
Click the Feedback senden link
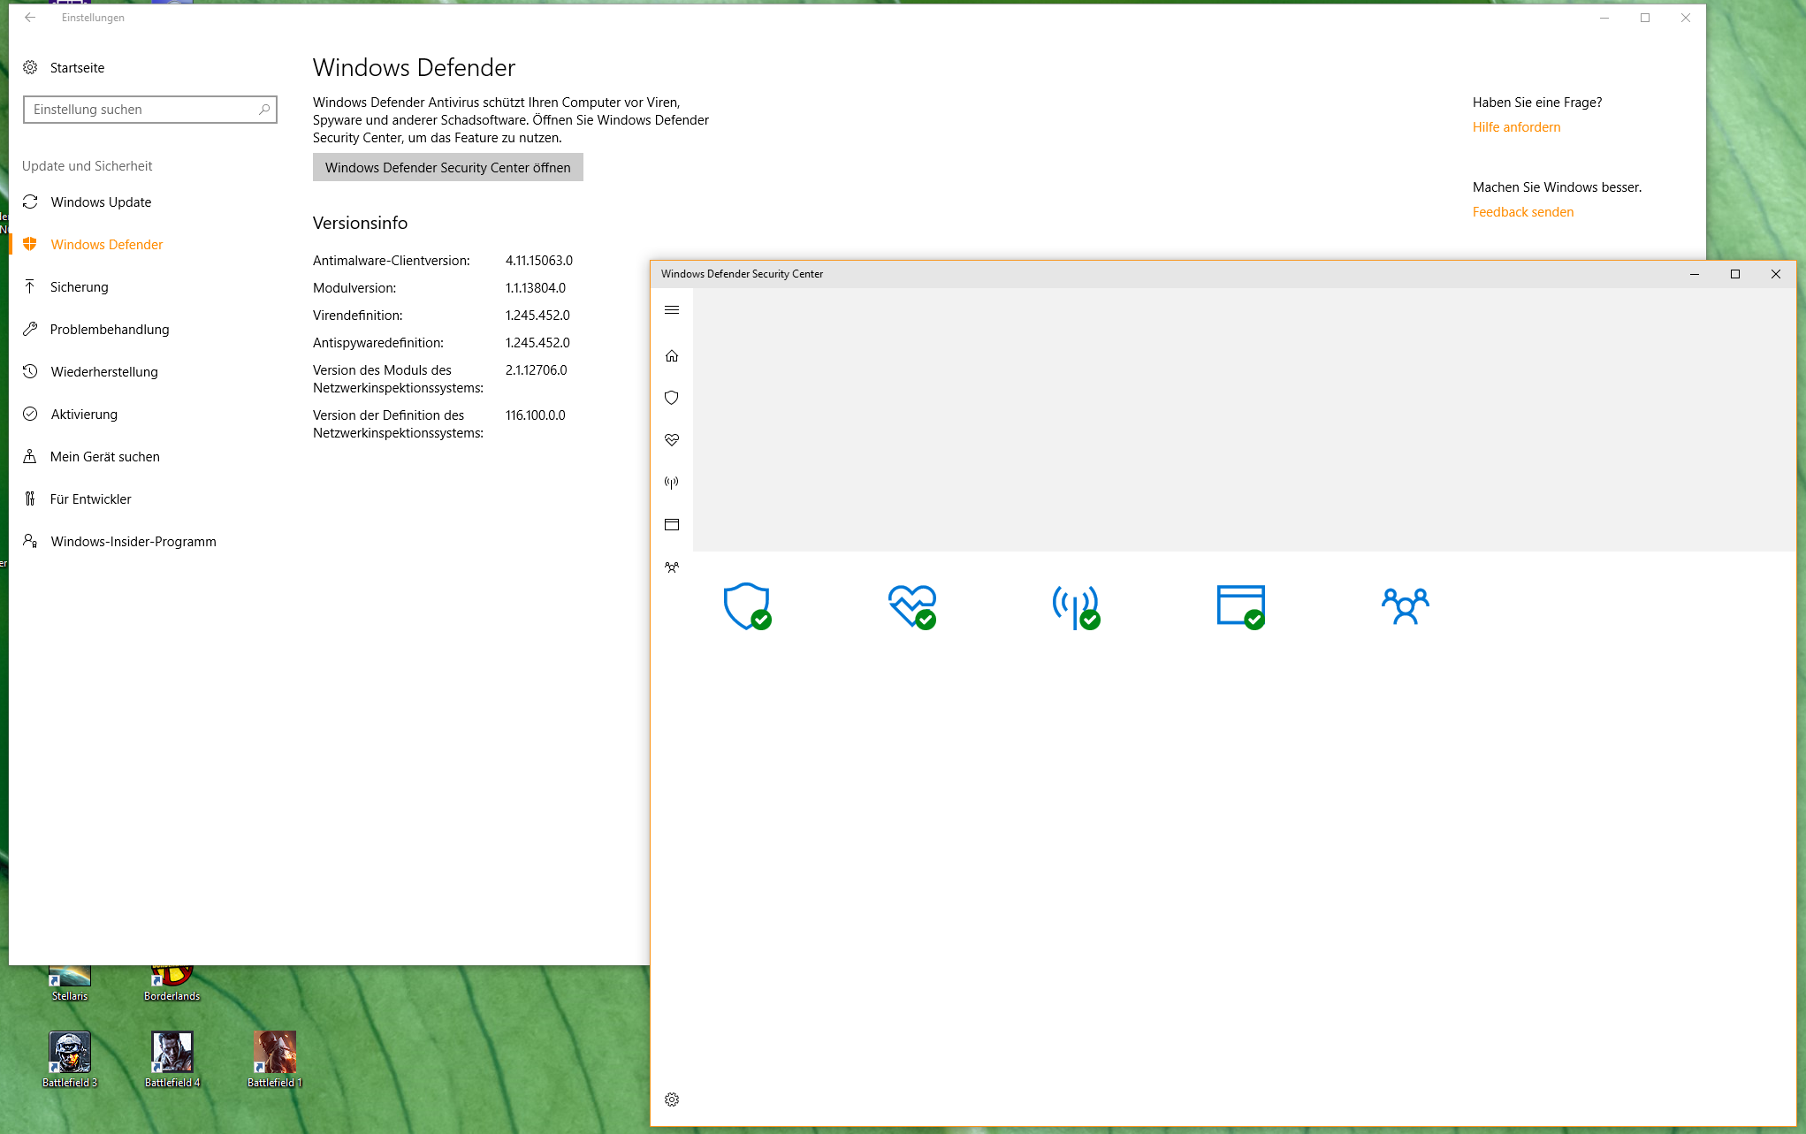(x=1522, y=212)
